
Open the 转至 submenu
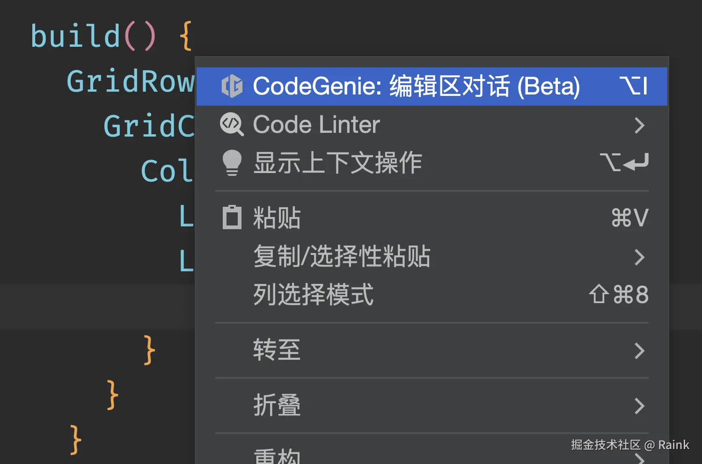pyautogui.click(x=277, y=350)
